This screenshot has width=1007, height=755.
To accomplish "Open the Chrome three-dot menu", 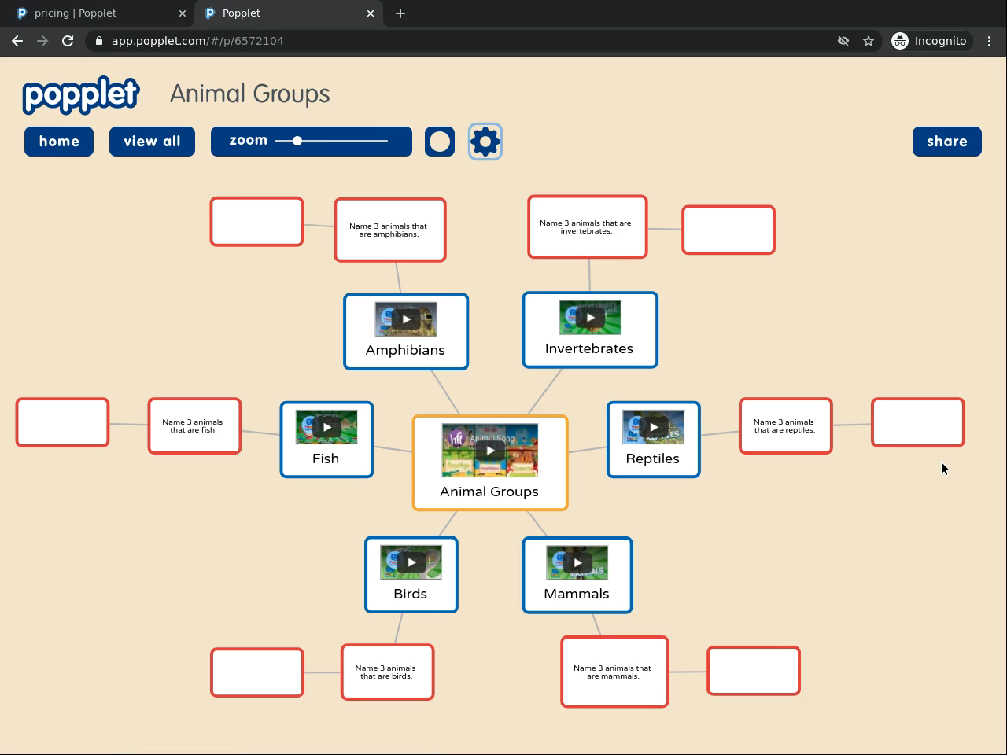I will [990, 41].
